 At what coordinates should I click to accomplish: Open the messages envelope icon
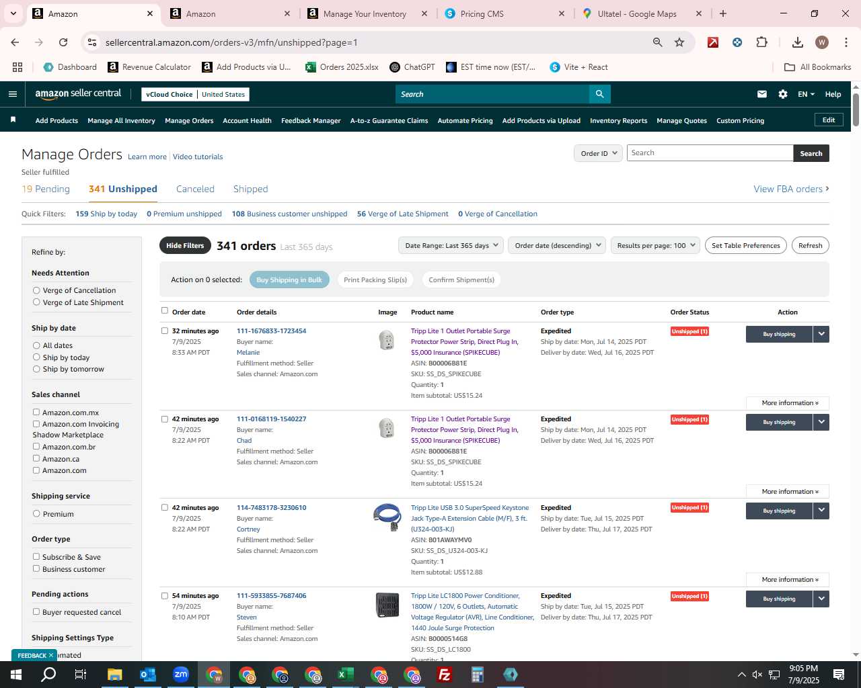(x=761, y=94)
